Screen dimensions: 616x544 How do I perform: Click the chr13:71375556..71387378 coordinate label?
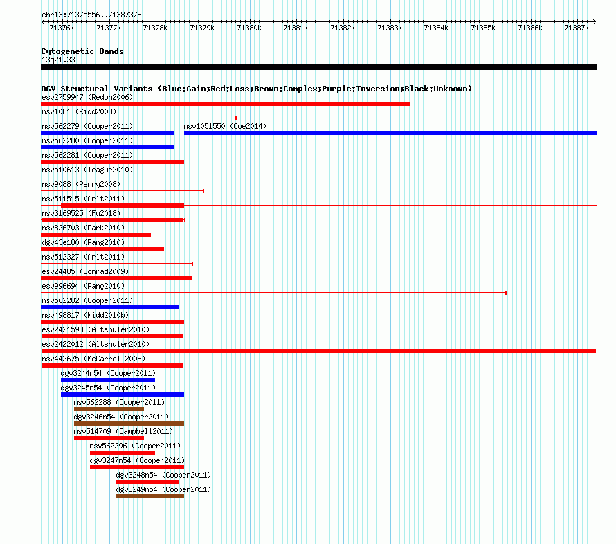(x=91, y=15)
